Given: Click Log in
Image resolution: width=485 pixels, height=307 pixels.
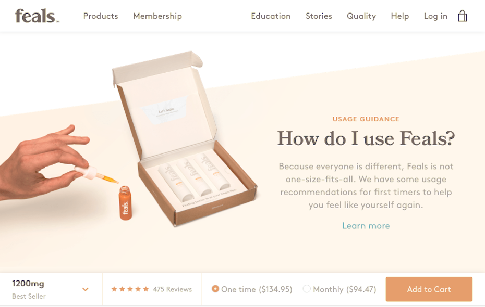Looking at the screenshot, I should click(436, 16).
